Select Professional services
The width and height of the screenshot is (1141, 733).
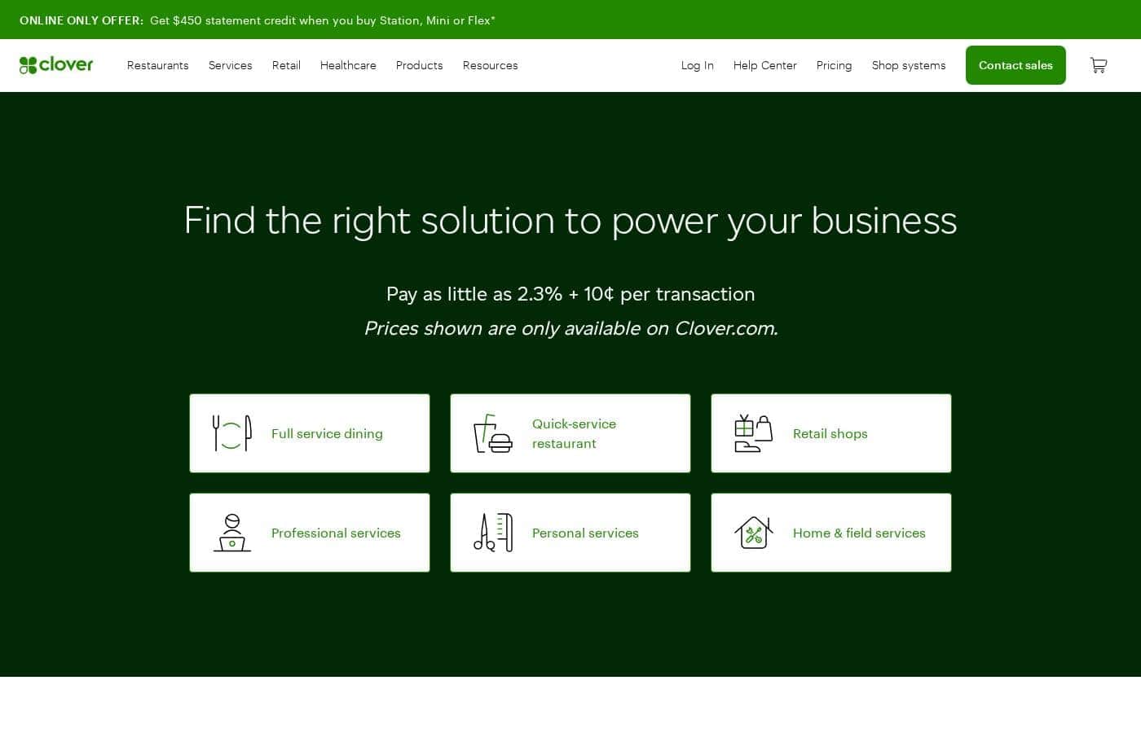point(310,533)
